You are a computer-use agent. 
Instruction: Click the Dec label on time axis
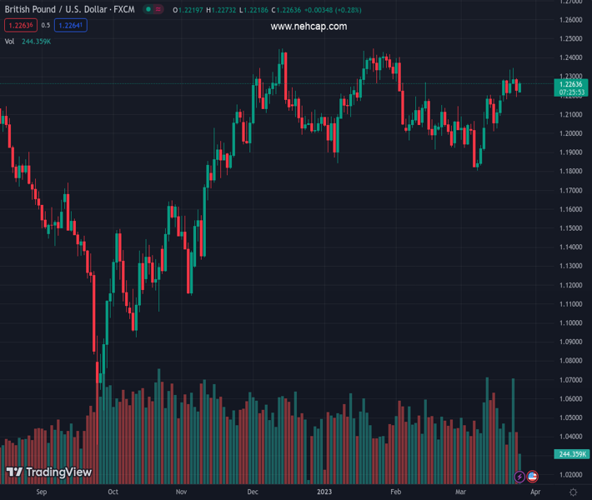(252, 492)
